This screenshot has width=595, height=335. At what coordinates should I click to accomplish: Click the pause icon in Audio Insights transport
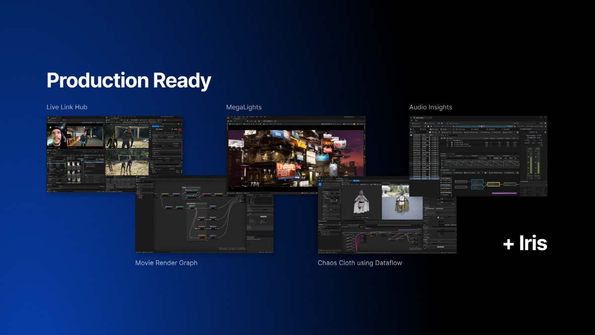click(425, 127)
